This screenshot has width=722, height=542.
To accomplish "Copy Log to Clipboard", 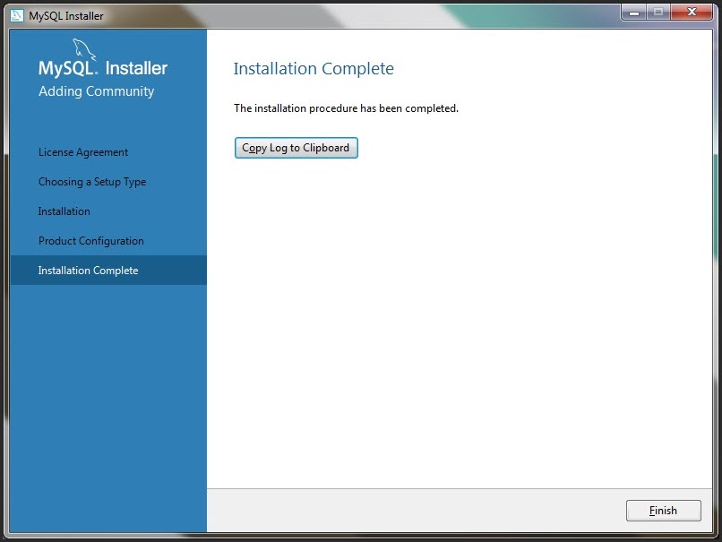I will 297,148.
